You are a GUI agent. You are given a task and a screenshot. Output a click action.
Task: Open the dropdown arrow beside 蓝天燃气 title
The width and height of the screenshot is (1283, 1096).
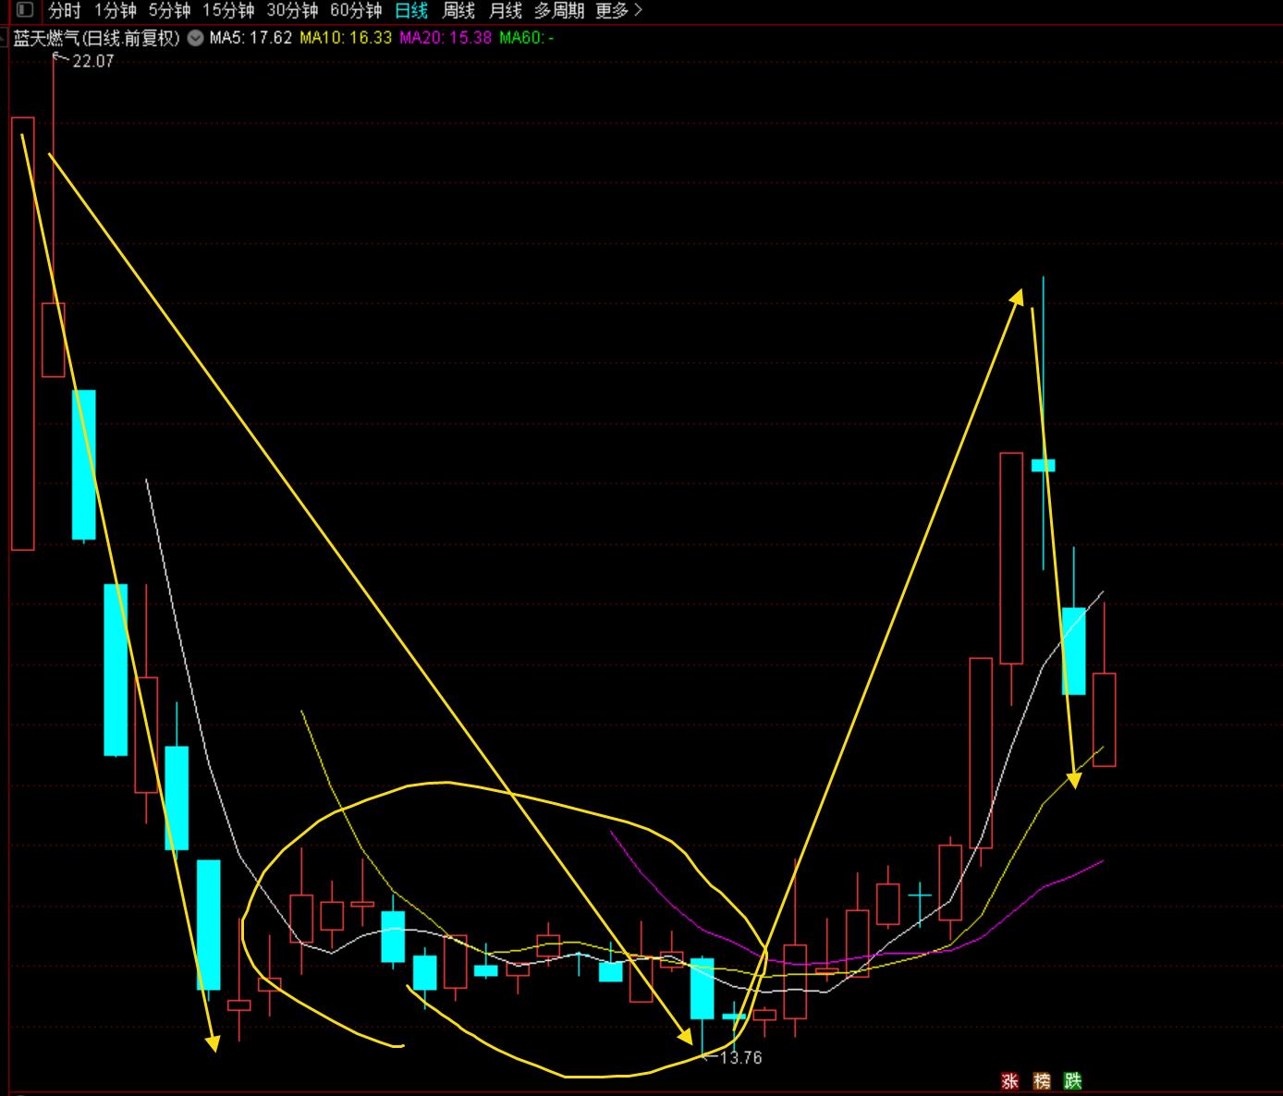(x=195, y=38)
